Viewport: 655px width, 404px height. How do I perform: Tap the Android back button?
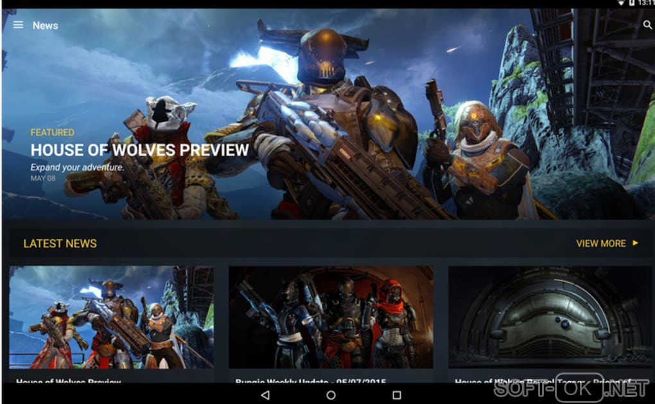coord(265,395)
